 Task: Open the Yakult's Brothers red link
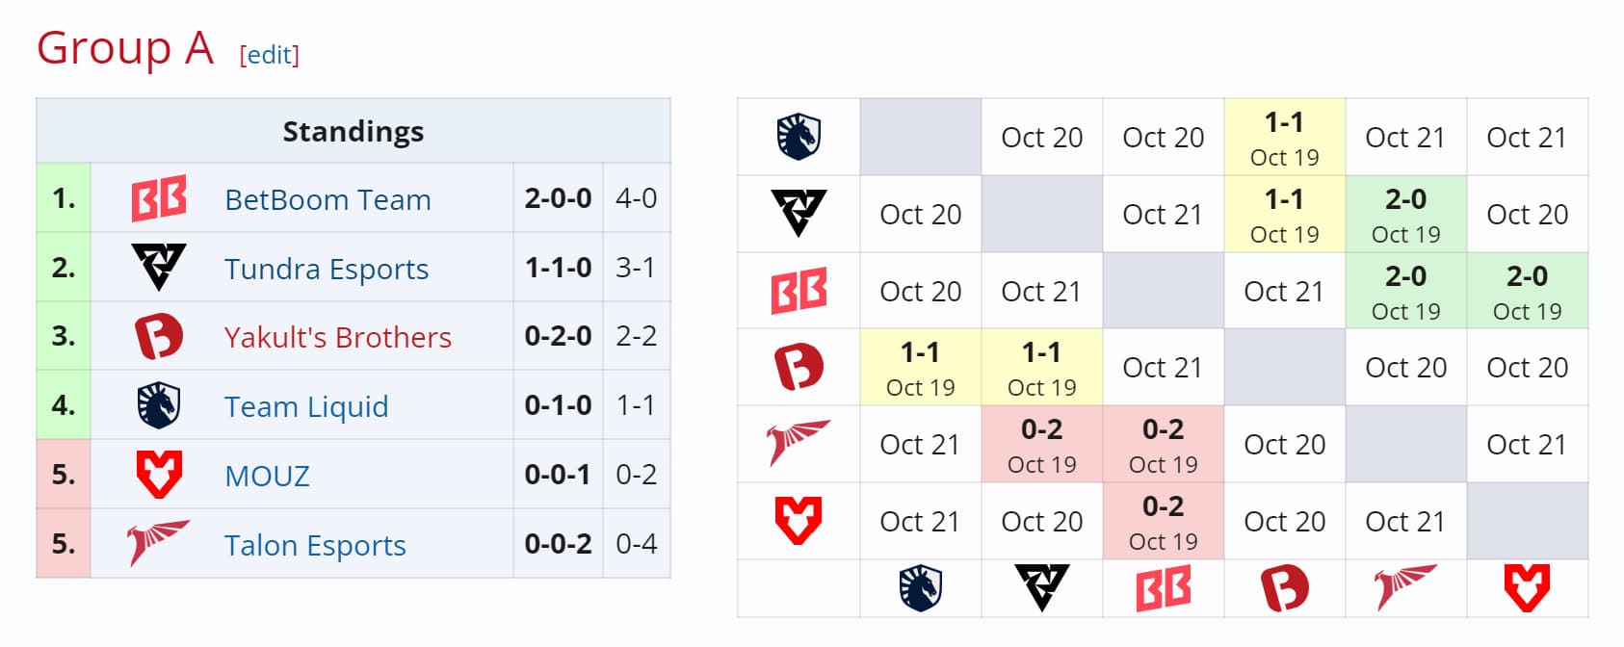tap(337, 337)
